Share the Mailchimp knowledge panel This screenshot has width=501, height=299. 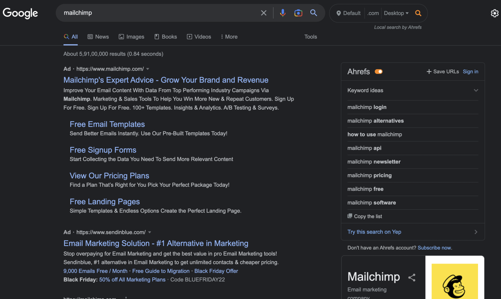click(412, 277)
